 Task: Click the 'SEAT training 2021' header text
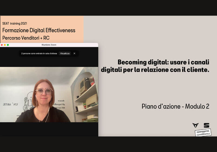pos(15,24)
